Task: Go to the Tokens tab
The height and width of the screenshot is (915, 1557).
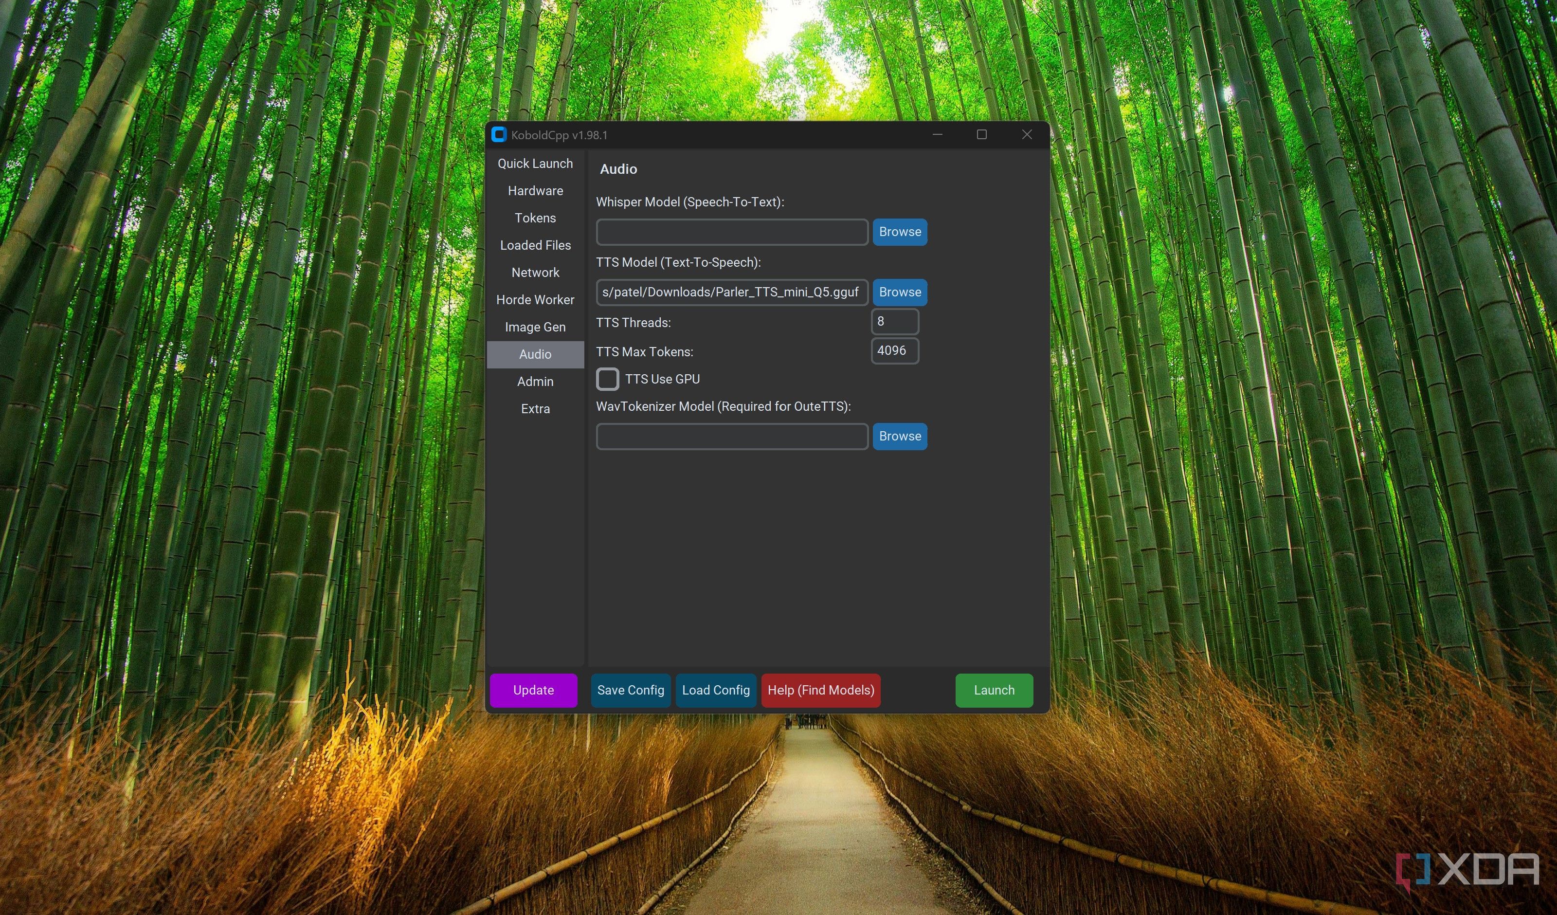Action: pos(535,218)
